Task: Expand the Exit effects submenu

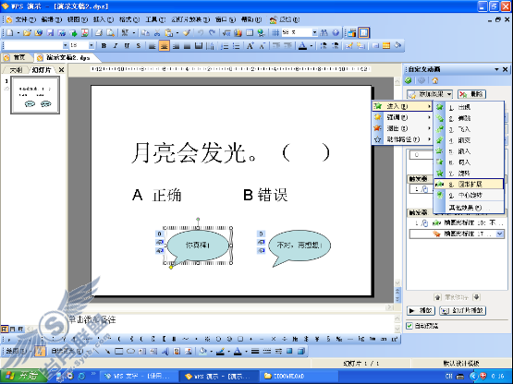Action: (x=402, y=128)
